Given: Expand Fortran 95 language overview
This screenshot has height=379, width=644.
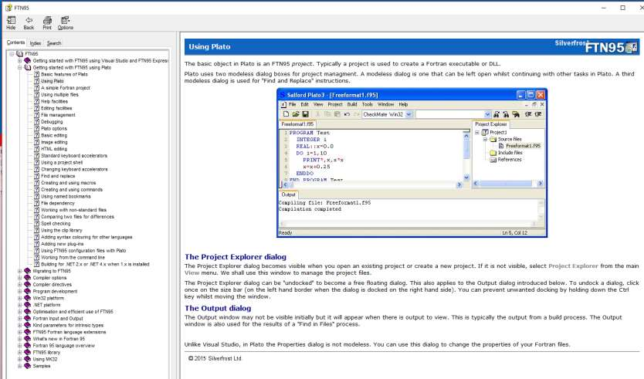Looking at the screenshot, I should coord(20,346).
